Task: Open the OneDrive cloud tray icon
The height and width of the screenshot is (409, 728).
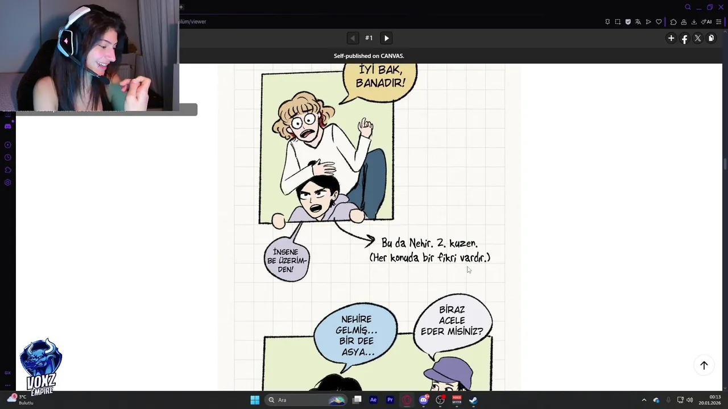Action: pyautogui.click(x=656, y=400)
